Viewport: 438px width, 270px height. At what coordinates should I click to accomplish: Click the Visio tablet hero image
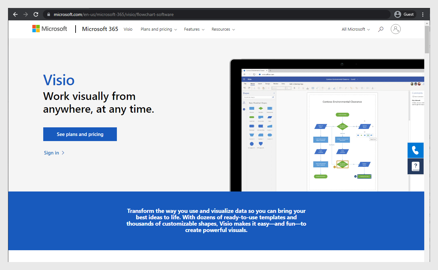pos(327,125)
